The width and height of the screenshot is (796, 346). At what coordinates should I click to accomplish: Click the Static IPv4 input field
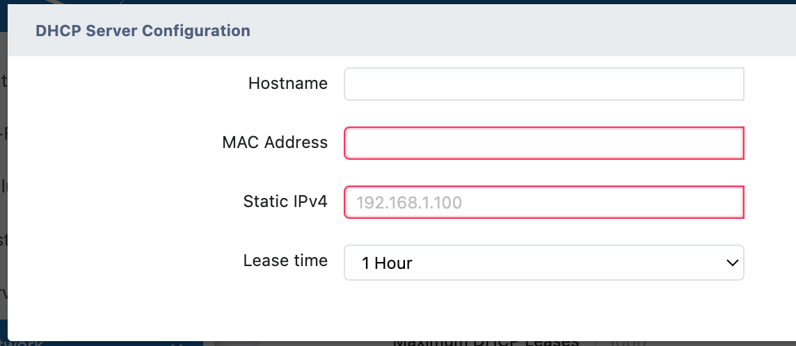coord(543,203)
